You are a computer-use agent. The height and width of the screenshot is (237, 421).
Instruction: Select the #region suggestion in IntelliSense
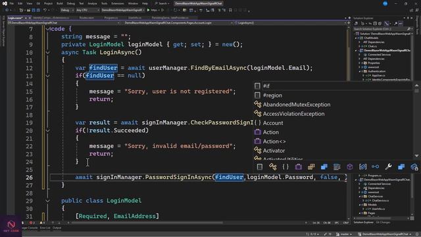click(x=333, y=95)
